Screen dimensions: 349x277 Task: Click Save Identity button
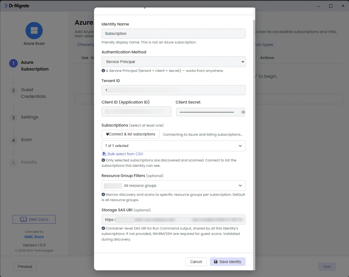click(228, 262)
